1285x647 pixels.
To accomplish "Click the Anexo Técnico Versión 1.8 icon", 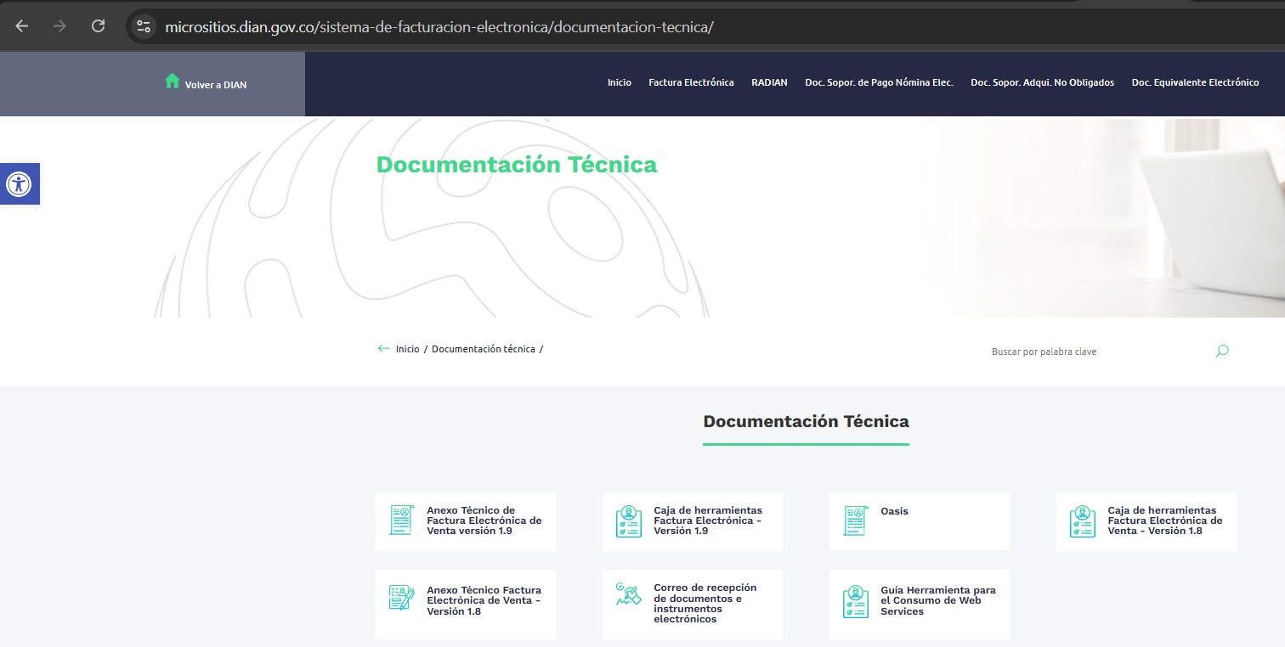I will pos(401,598).
